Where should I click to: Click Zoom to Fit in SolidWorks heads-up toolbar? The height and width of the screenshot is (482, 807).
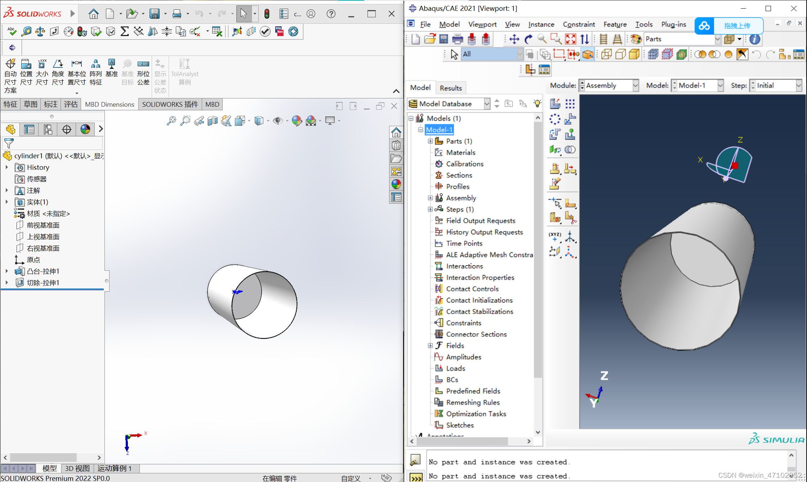coord(172,121)
